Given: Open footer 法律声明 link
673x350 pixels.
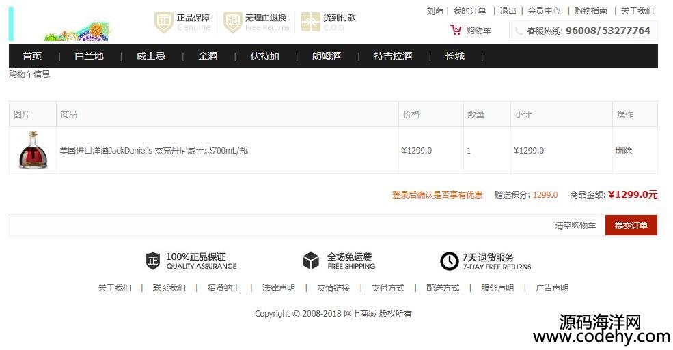Looking at the screenshot, I should click(279, 287).
